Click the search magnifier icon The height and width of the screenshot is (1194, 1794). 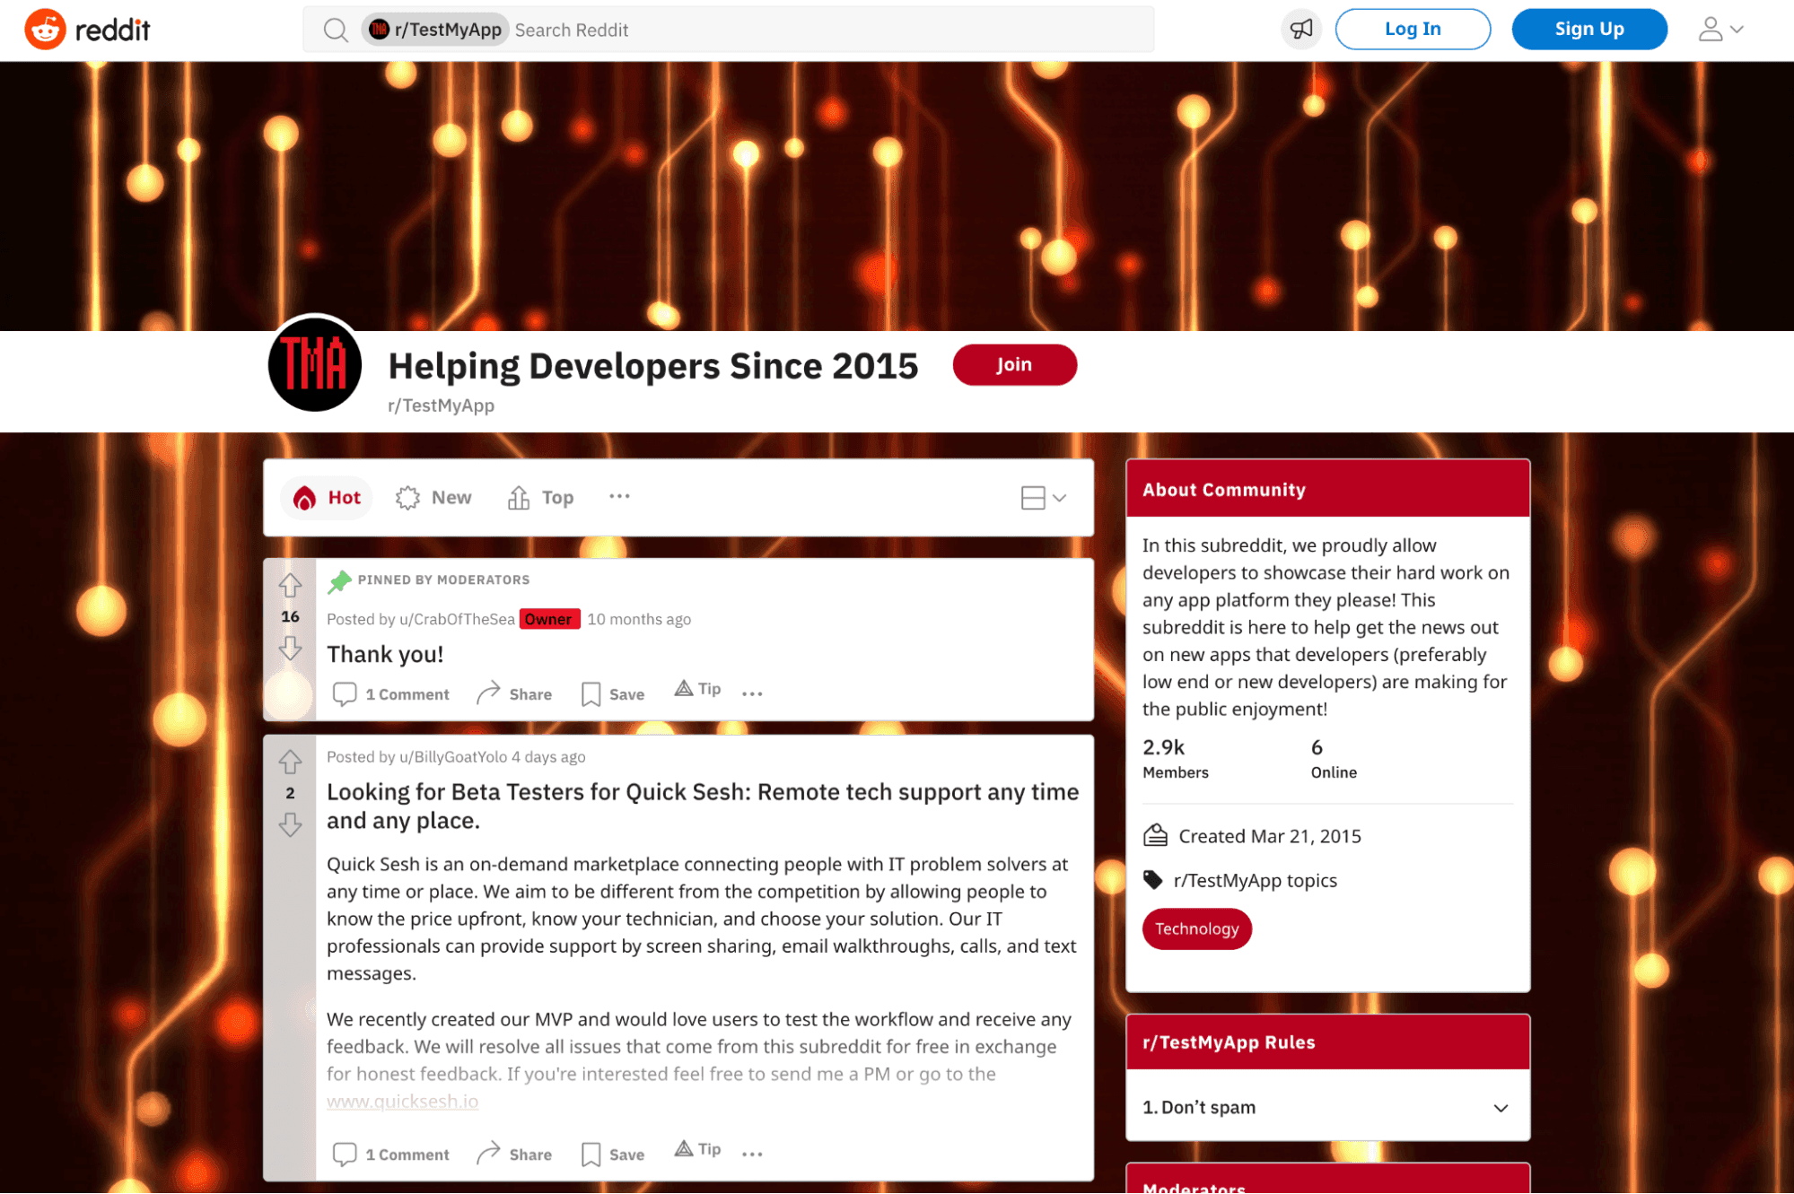(336, 30)
